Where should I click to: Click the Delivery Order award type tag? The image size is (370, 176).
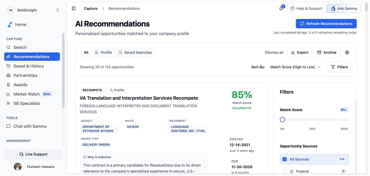[96, 145]
